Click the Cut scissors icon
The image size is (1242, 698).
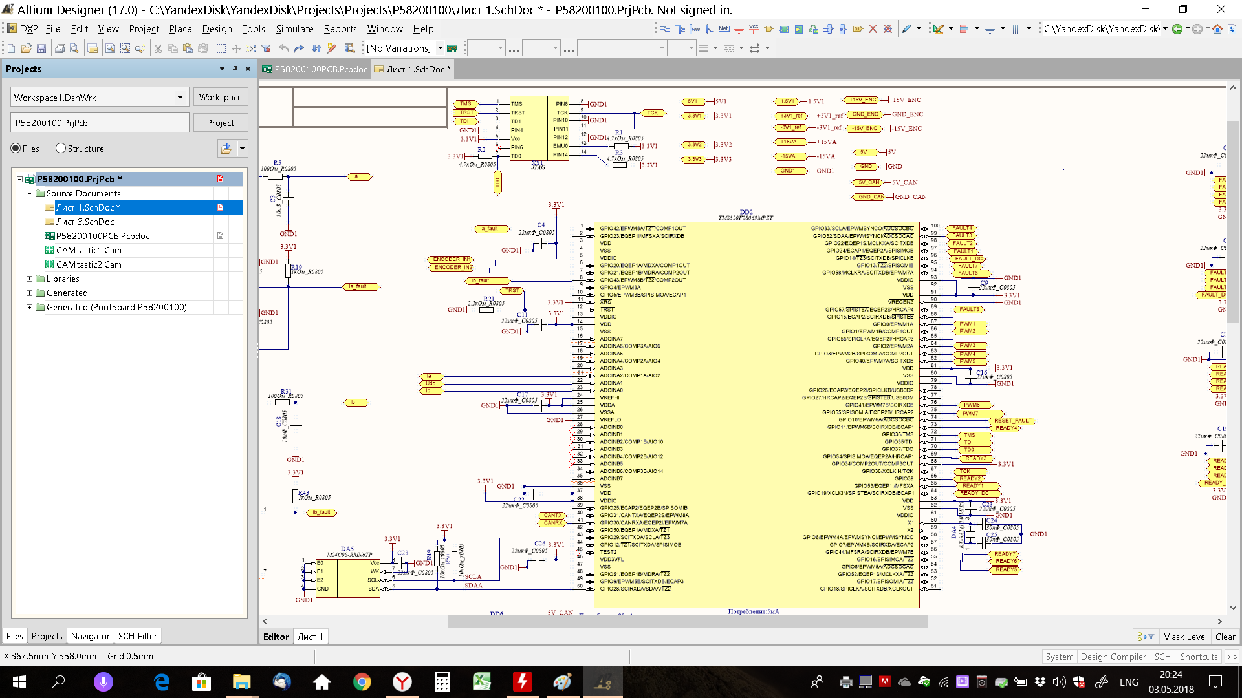pyautogui.click(x=157, y=48)
